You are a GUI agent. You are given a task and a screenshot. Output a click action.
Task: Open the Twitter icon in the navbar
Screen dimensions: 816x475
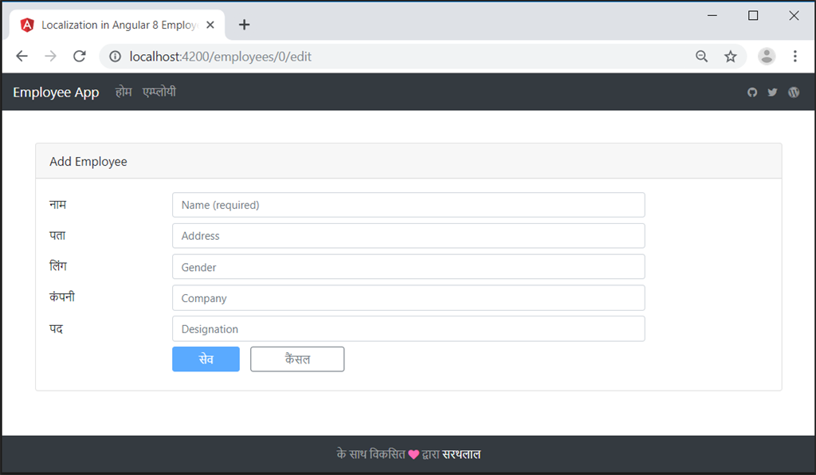[772, 92]
